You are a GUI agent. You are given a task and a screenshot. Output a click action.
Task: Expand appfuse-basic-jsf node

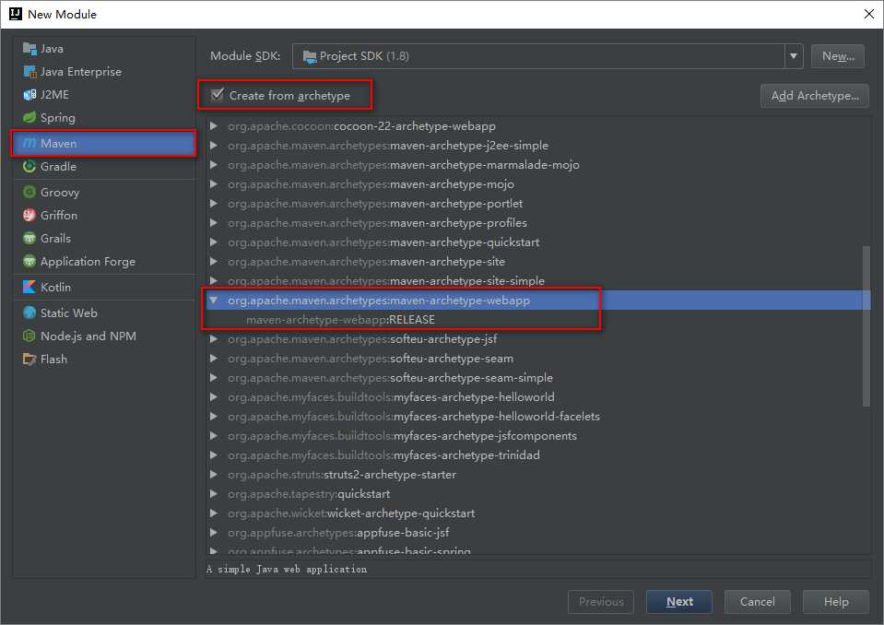pyautogui.click(x=214, y=532)
